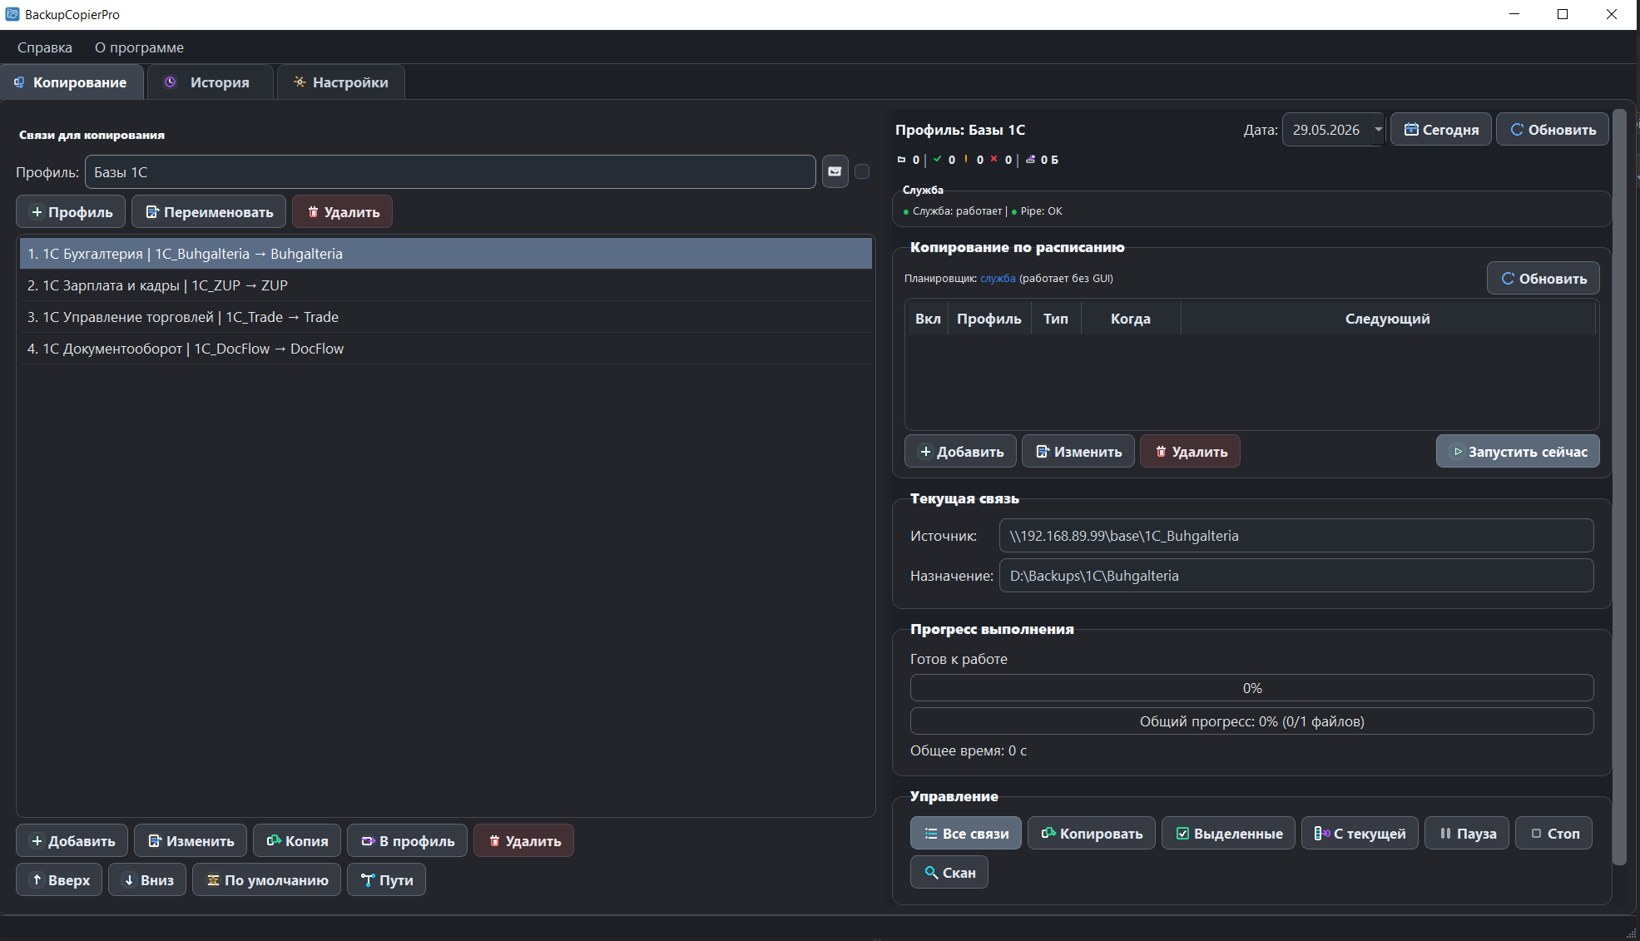Switch to the Копирование tab

click(72, 82)
